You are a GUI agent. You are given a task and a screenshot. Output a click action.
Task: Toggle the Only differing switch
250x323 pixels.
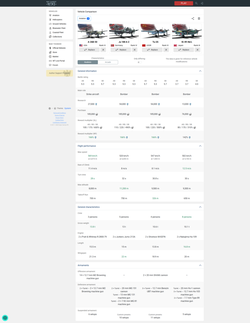(x=140, y=62)
